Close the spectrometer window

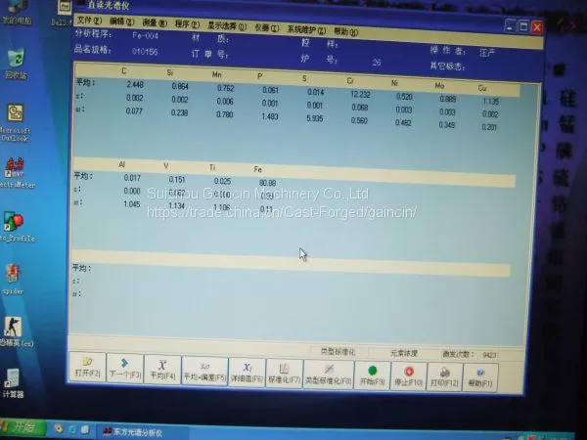(537, 27)
